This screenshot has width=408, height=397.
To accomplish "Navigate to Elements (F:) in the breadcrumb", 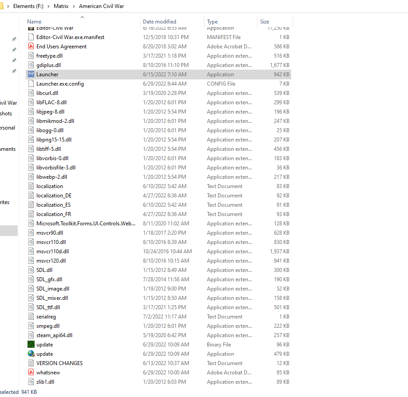I will coord(28,6).
